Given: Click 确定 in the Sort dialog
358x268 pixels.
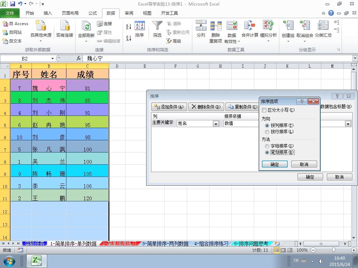Looking at the screenshot, I should [x=310, y=177].
